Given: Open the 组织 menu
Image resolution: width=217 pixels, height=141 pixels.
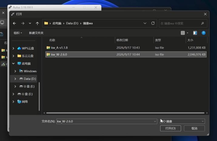Looking at the screenshot, I should (x=18, y=33).
